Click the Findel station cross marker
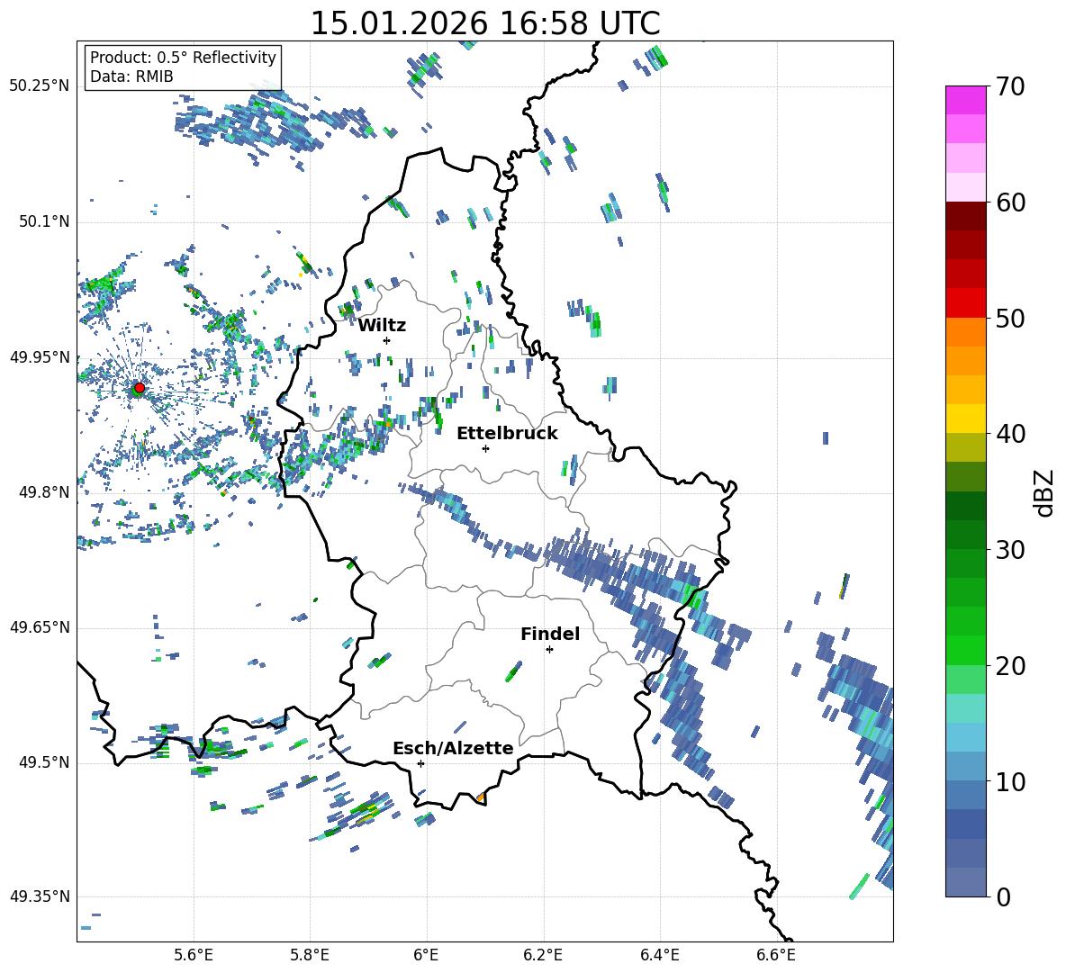The height and width of the screenshot is (973, 1066). click(x=549, y=649)
